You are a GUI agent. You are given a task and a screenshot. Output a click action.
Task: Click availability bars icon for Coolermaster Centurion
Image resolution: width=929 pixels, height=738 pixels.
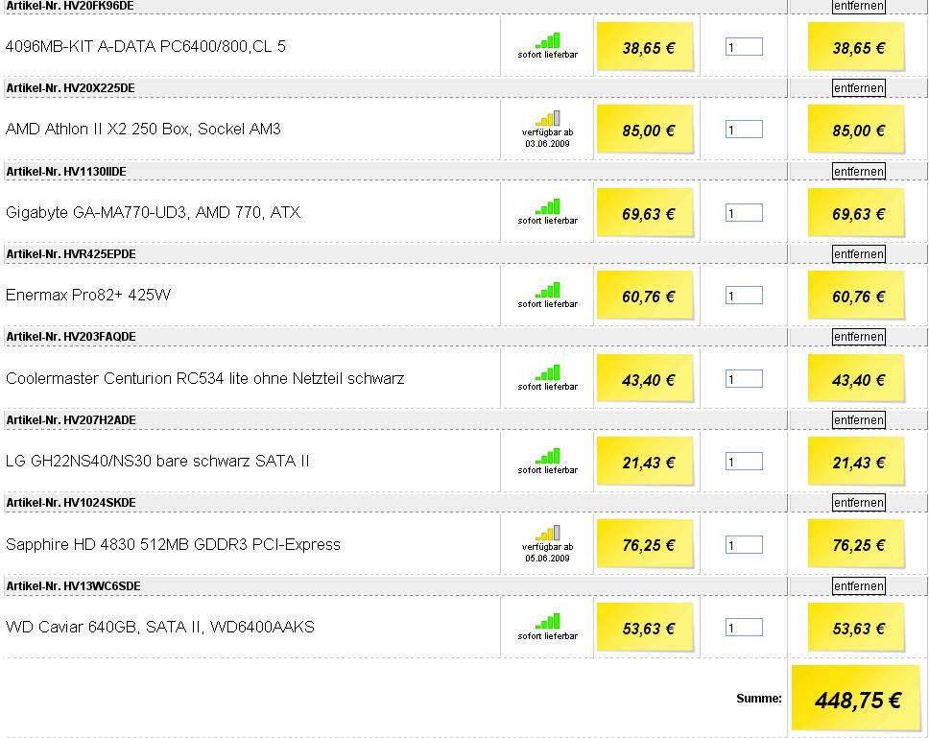(548, 372)
